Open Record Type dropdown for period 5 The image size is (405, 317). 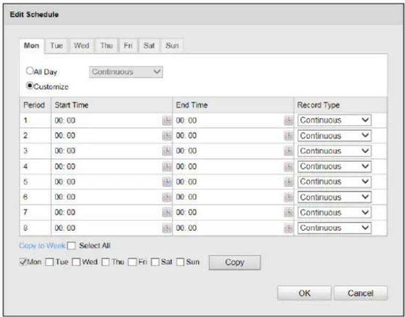[x=334, y=182]
